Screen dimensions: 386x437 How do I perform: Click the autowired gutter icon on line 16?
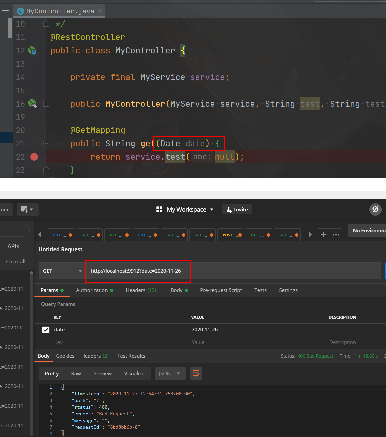click(x=32, y=104)
